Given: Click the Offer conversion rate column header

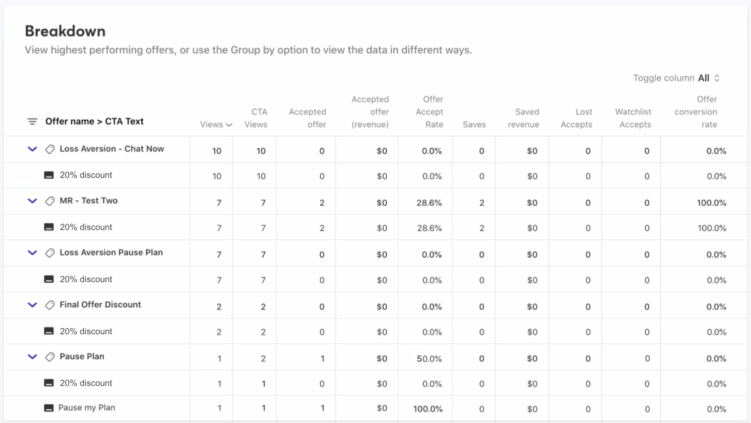Looking at the screenshot, I should pyautogui.click(x=696, y=112).
